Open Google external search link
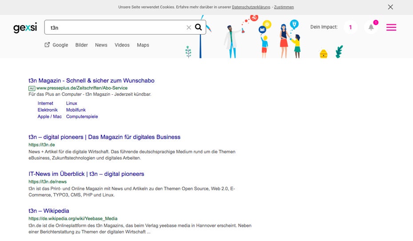 click(56, 45)
